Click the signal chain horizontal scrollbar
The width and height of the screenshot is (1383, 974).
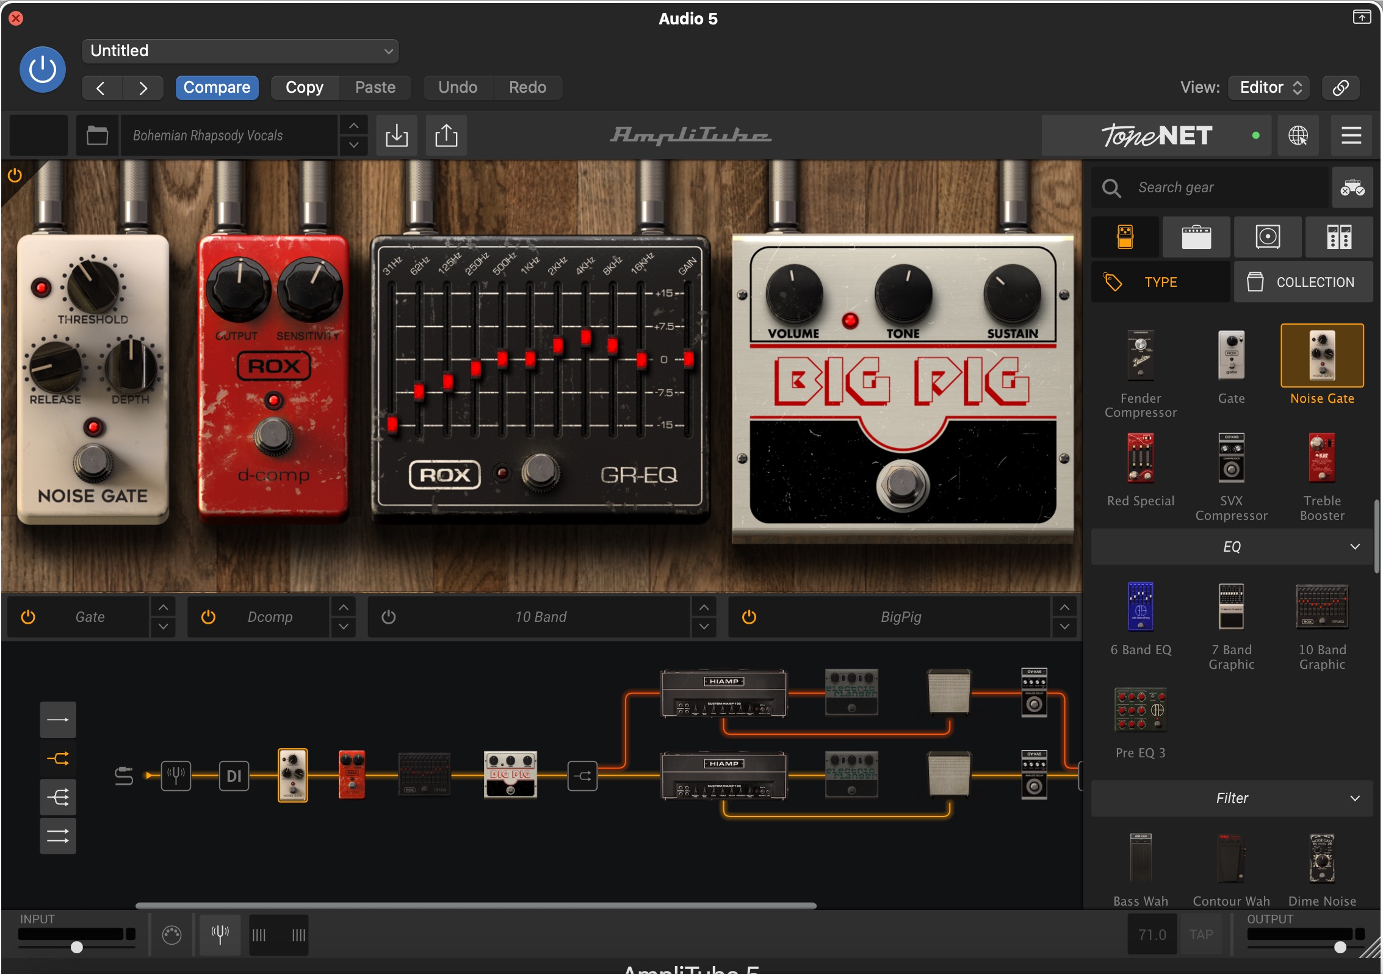(x=476, y=906)
